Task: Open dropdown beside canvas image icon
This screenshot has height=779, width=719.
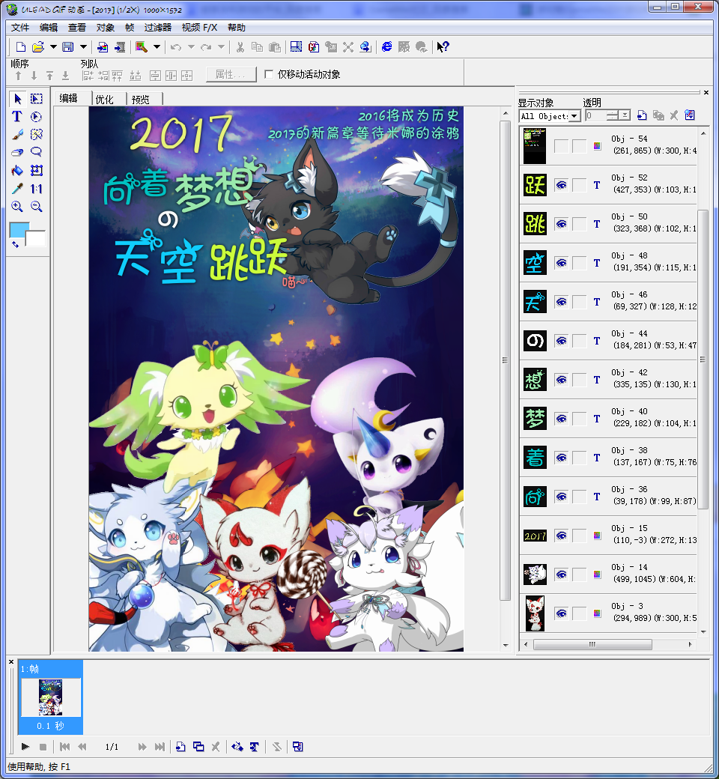Action: 157,46
